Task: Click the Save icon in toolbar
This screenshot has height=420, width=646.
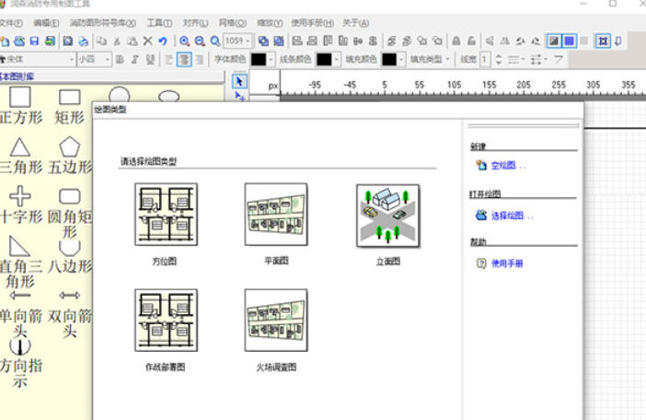Action: click(34, 41)
